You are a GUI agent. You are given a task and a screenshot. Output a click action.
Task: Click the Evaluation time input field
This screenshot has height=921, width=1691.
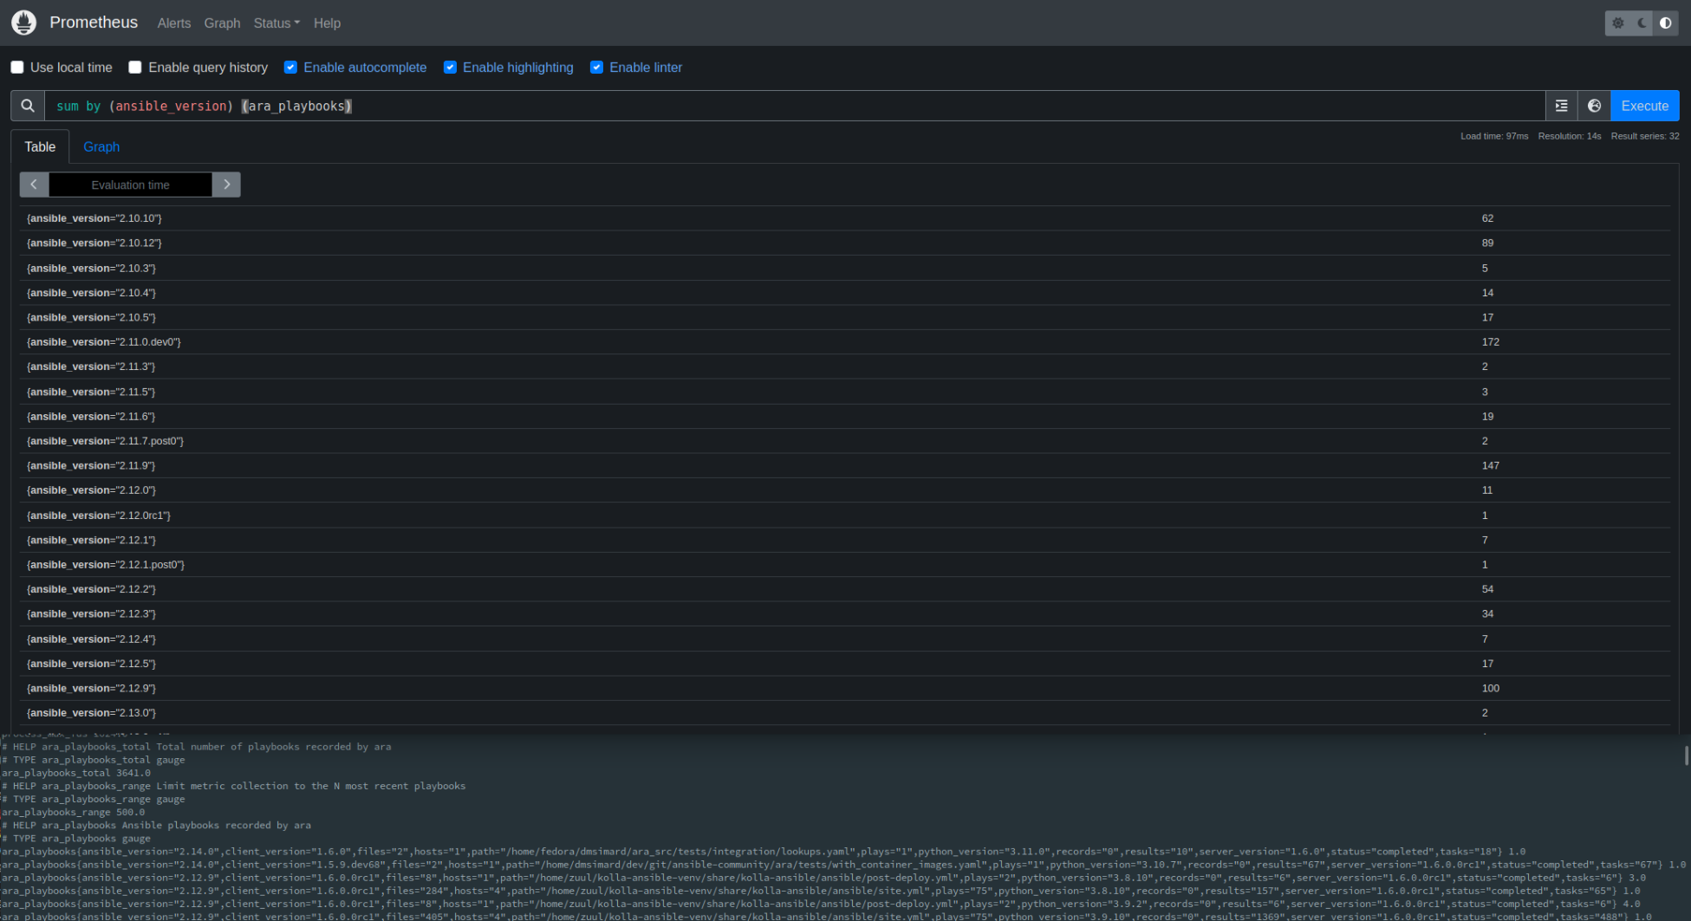point(130,185)
